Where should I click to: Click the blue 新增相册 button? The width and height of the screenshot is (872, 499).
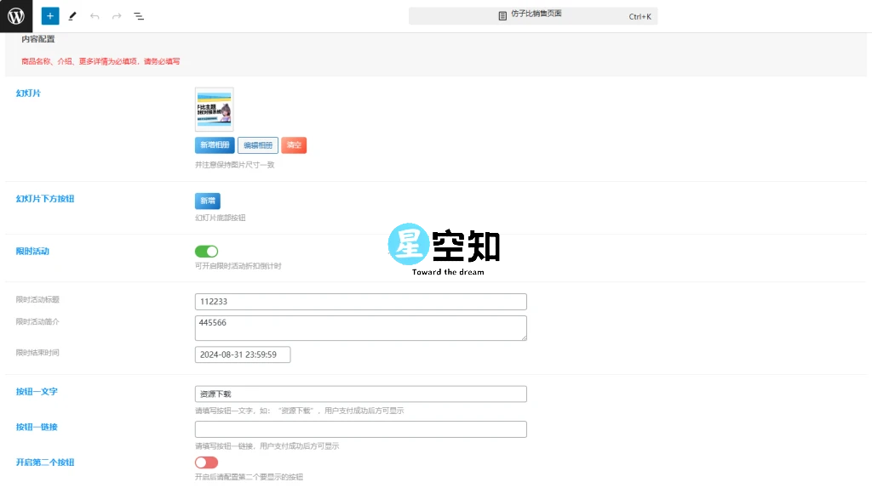tap(214, 145)
